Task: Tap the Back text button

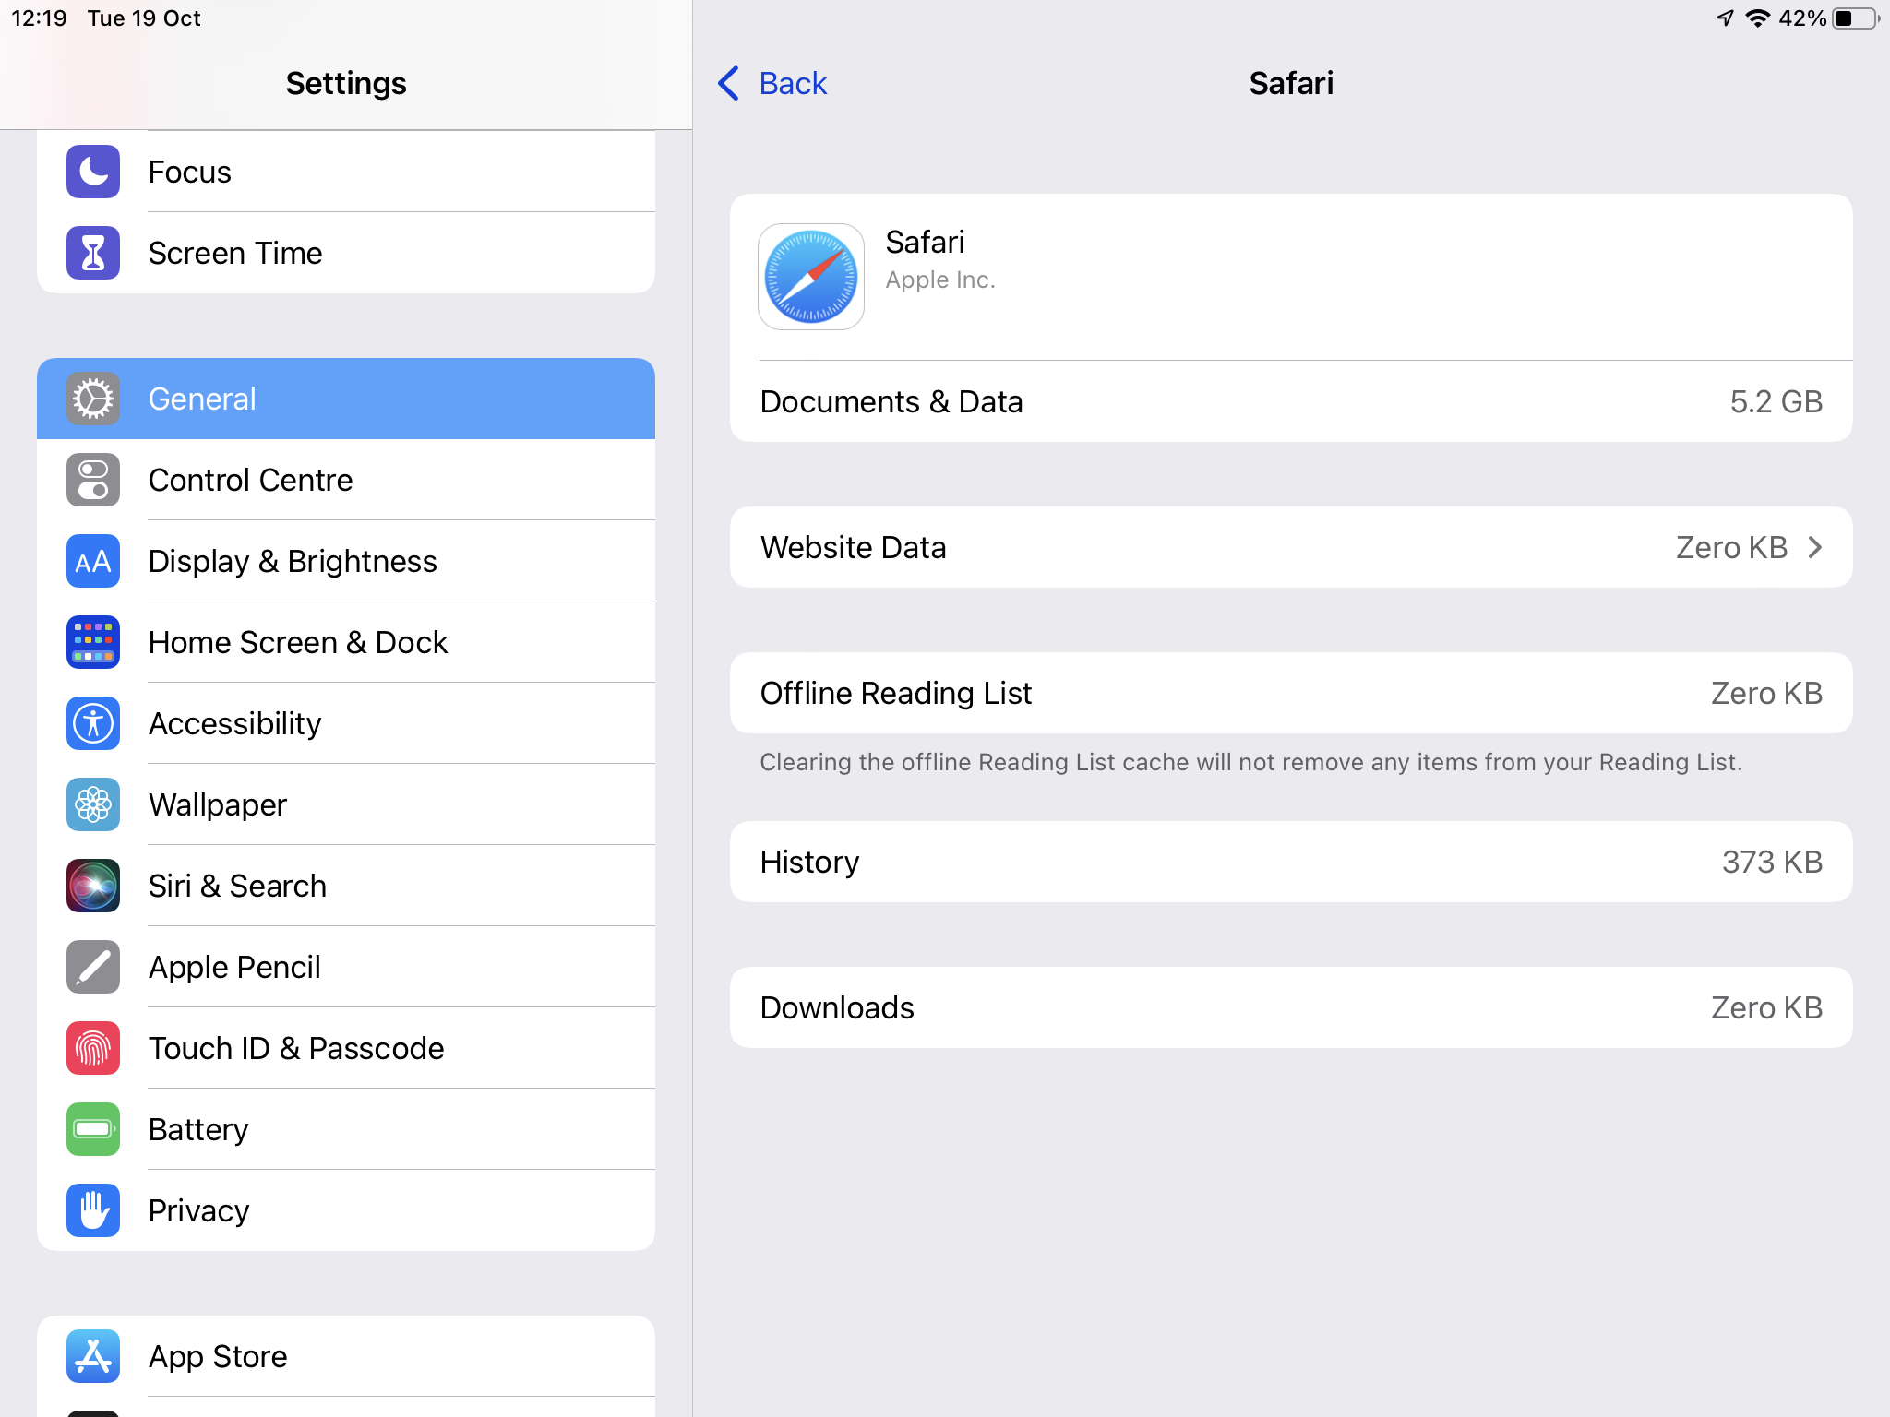Action: coord(793,83)
